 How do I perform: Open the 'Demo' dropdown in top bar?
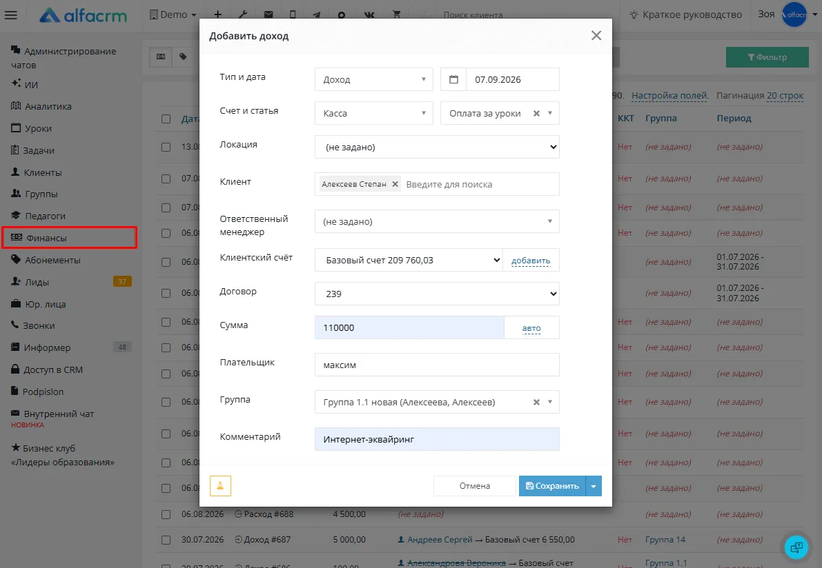coord(173,14)
